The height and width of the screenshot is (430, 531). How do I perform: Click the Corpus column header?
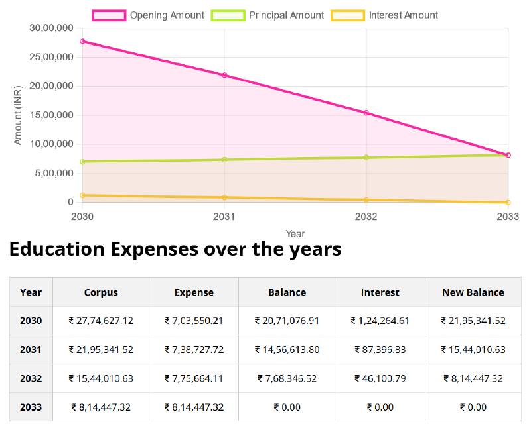coord(101,292)
